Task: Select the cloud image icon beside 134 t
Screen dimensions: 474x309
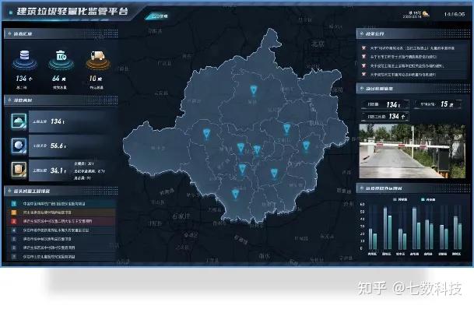Action: [x=19, y=121]
